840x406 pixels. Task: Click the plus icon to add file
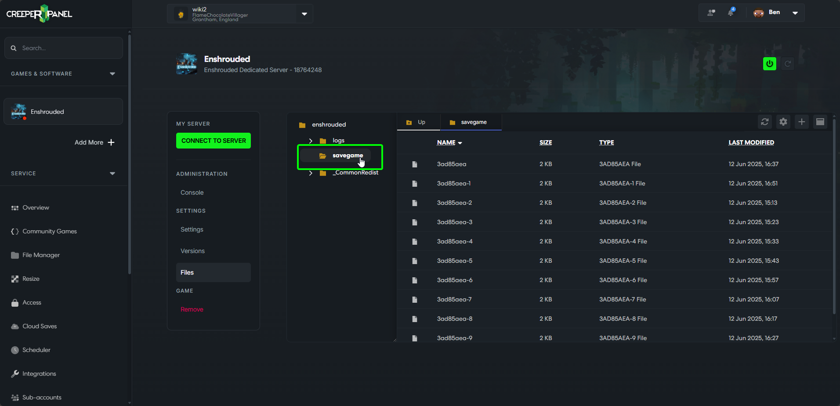802,122
